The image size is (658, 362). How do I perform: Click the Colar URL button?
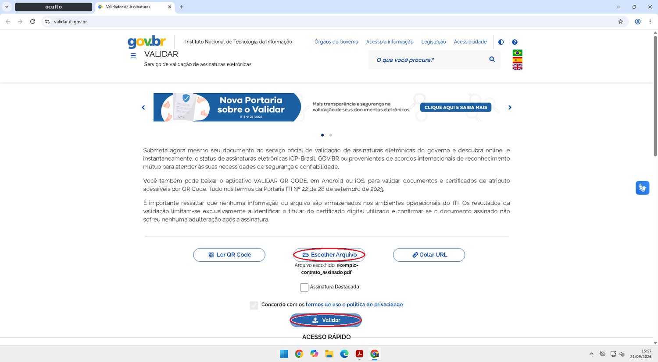(x=429, y=255)
